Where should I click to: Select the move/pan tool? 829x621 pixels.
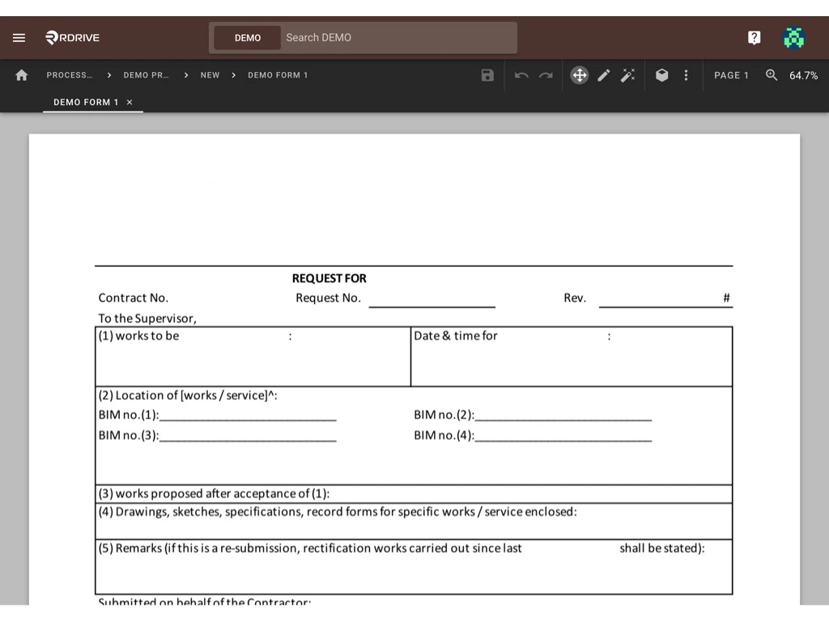point(579,75)
